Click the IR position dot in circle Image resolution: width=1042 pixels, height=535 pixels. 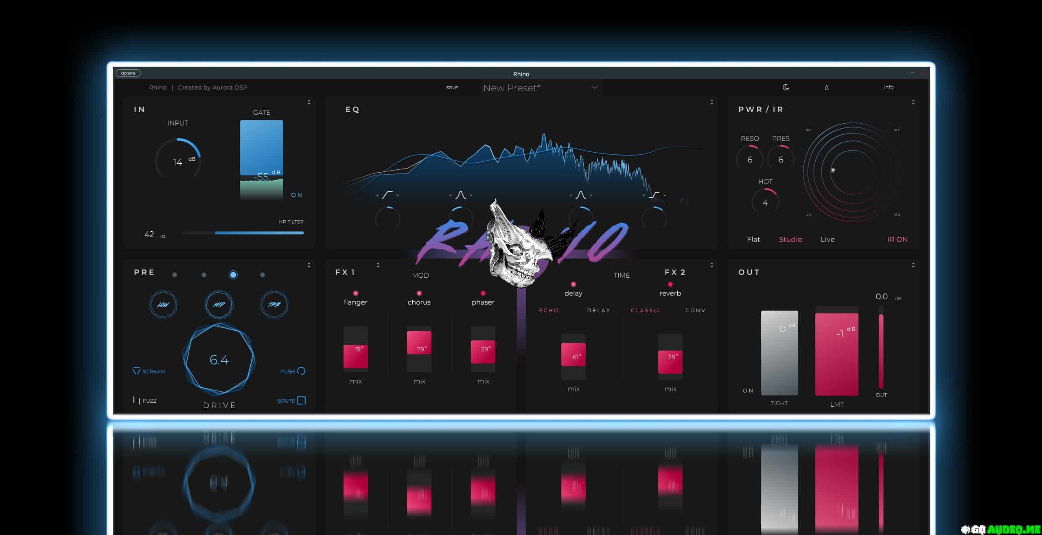(x=833, y=170)
